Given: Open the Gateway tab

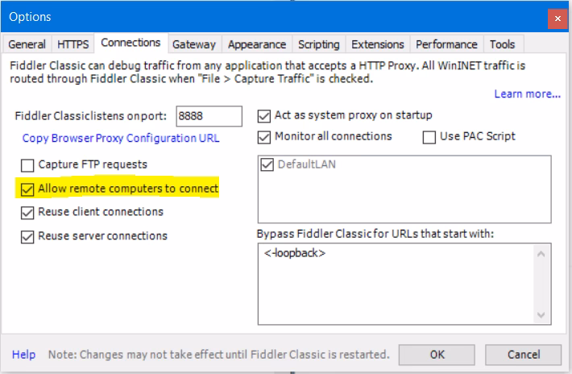Looking at the screenshot, I should [194, 44].
